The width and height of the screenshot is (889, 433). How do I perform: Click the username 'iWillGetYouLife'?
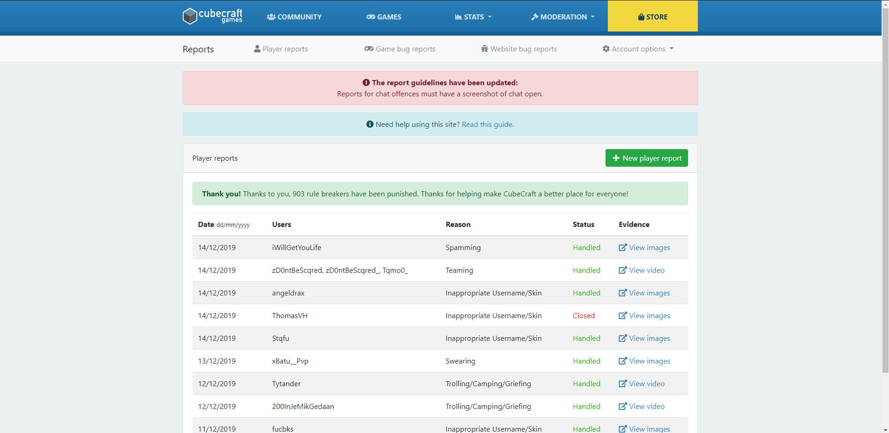(x=296, y=247)
